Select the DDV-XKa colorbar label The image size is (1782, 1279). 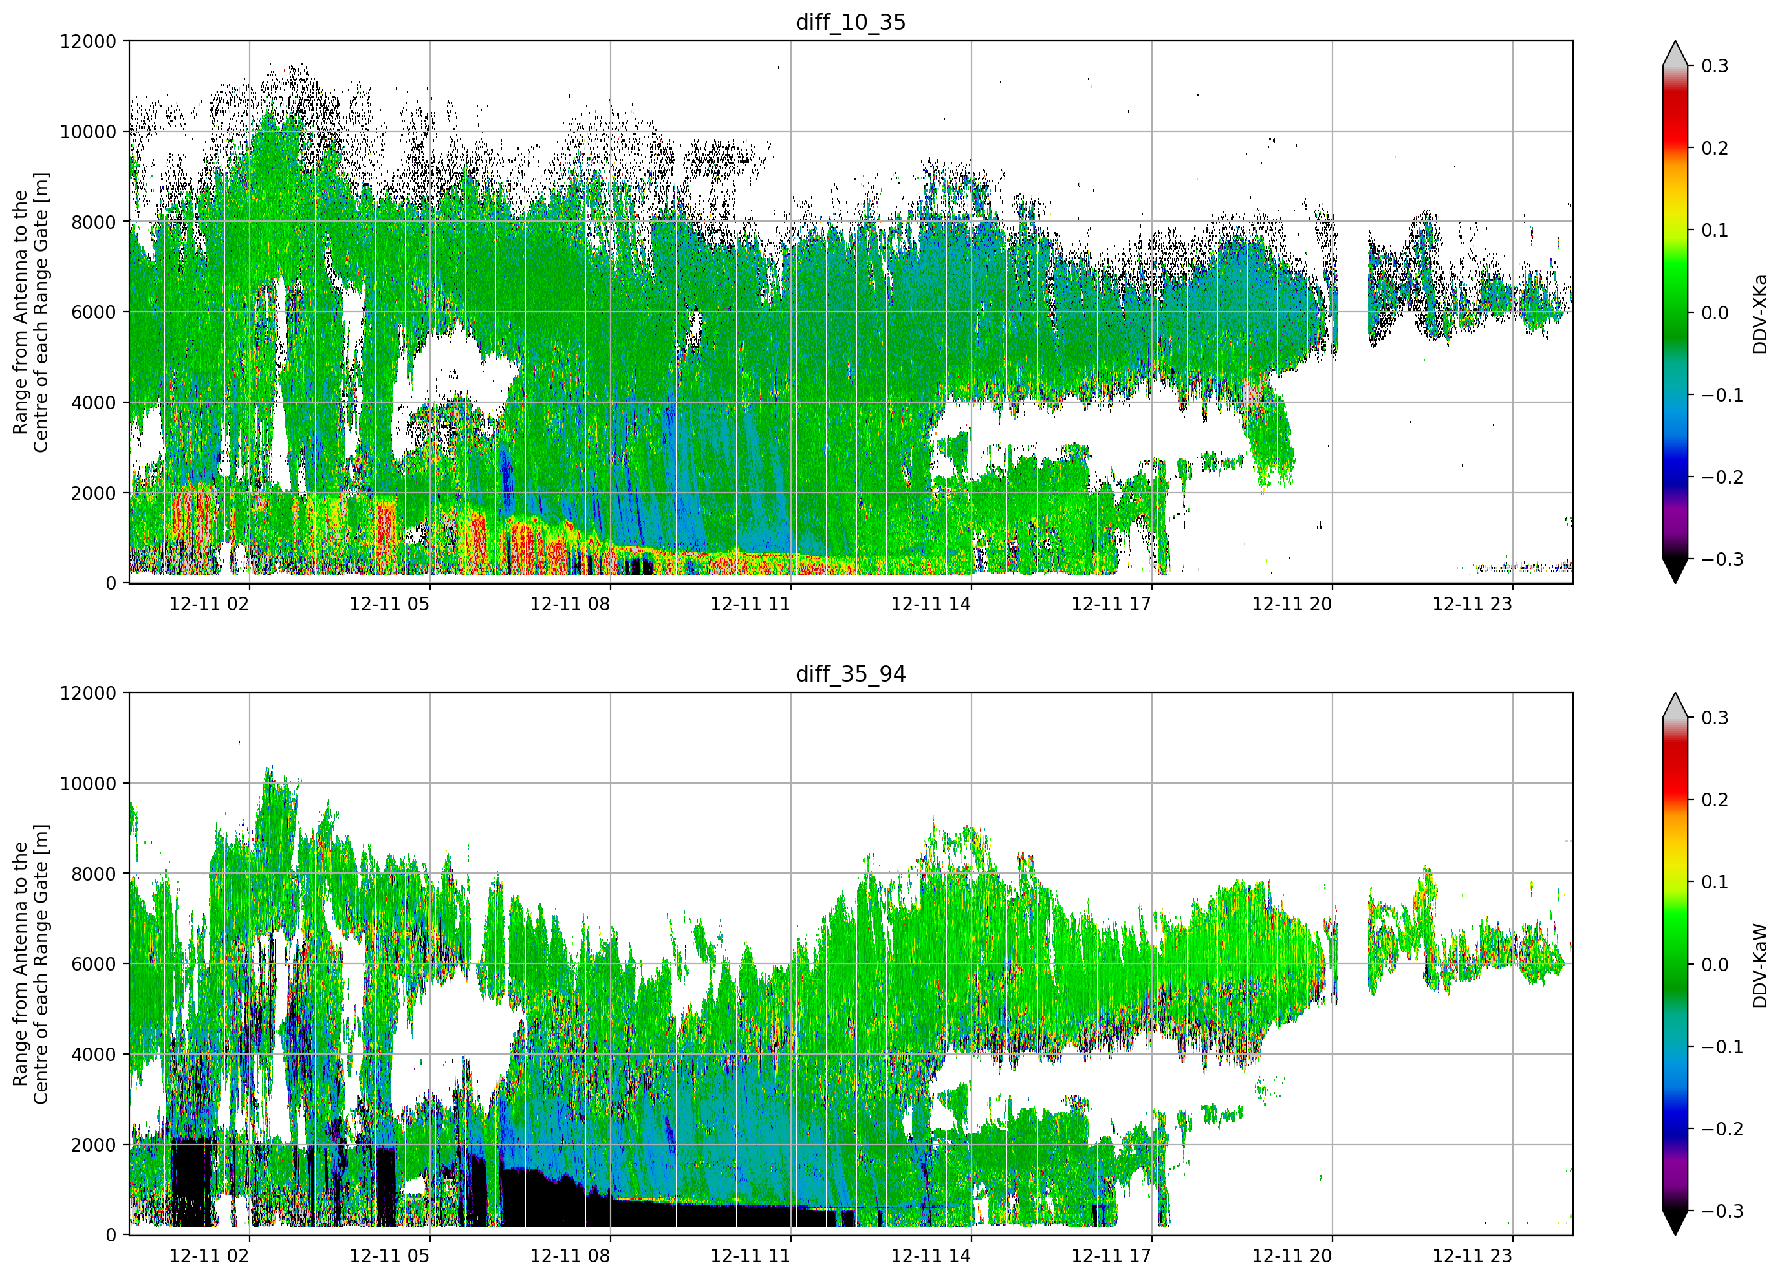pos(1759,314)
